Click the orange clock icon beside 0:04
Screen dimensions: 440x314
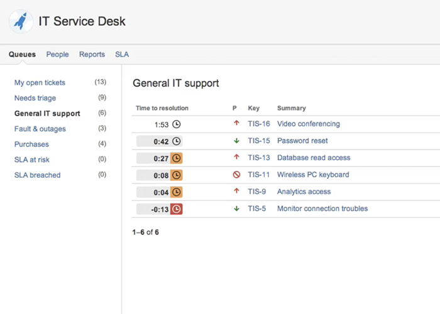[x=177, y=192]
